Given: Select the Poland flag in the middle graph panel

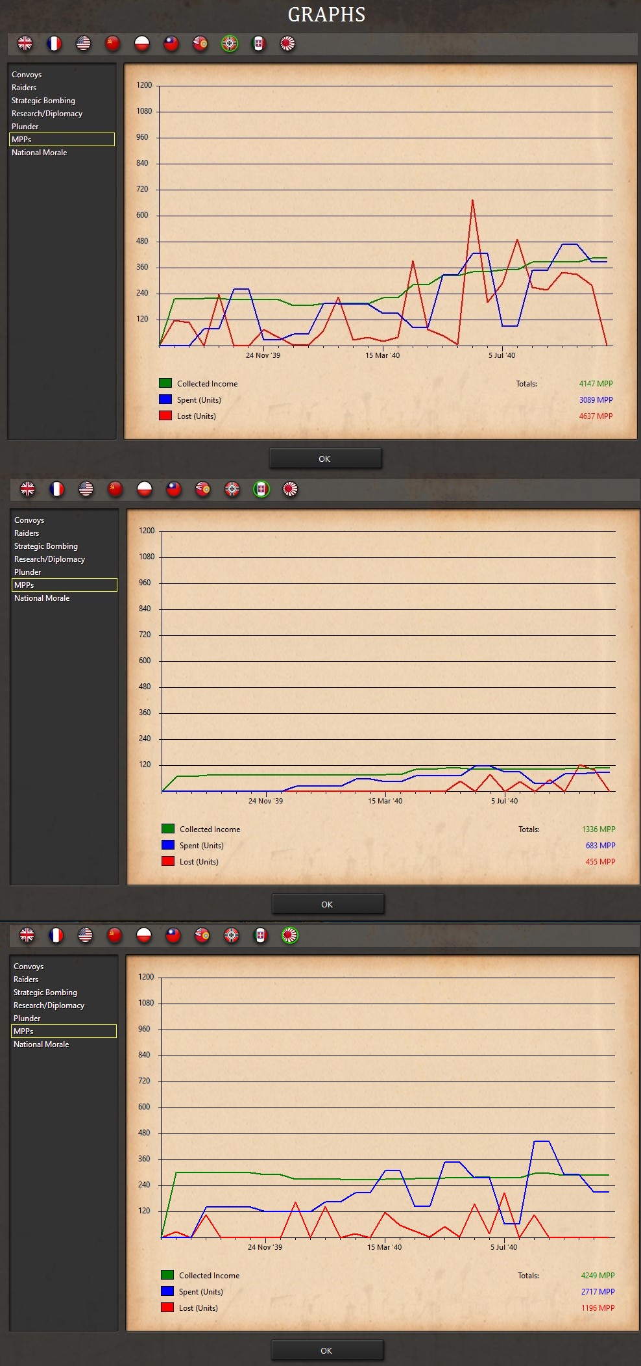Looking at the screenshot, I should pyautogui.click(x=144, y=489).
